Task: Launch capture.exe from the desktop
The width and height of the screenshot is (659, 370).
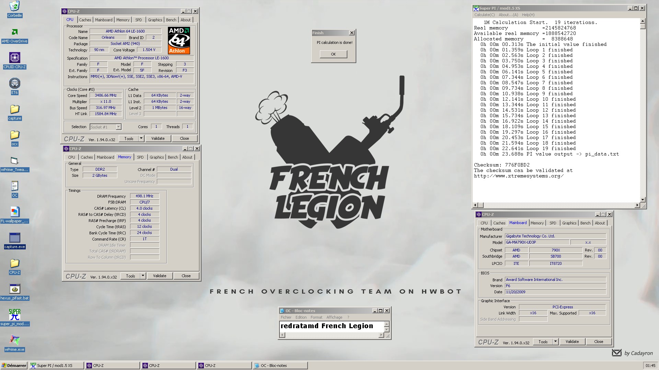Action: tap(14, 237)
